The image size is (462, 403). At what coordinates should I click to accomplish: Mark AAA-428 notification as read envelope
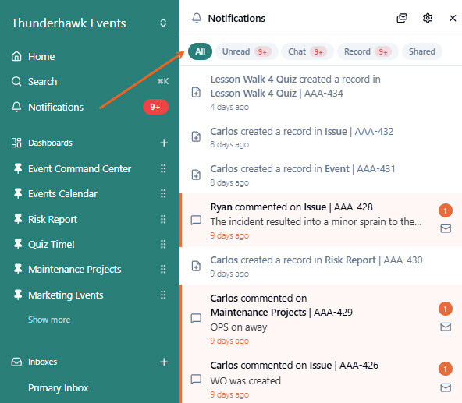[446, 228]
